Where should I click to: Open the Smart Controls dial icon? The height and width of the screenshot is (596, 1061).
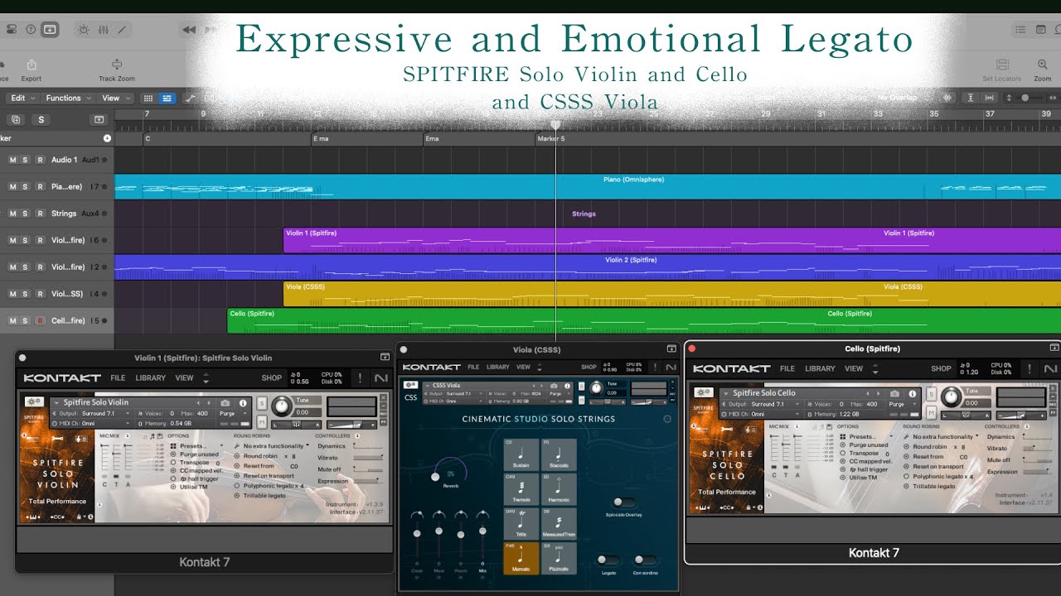tap(83, 29)
